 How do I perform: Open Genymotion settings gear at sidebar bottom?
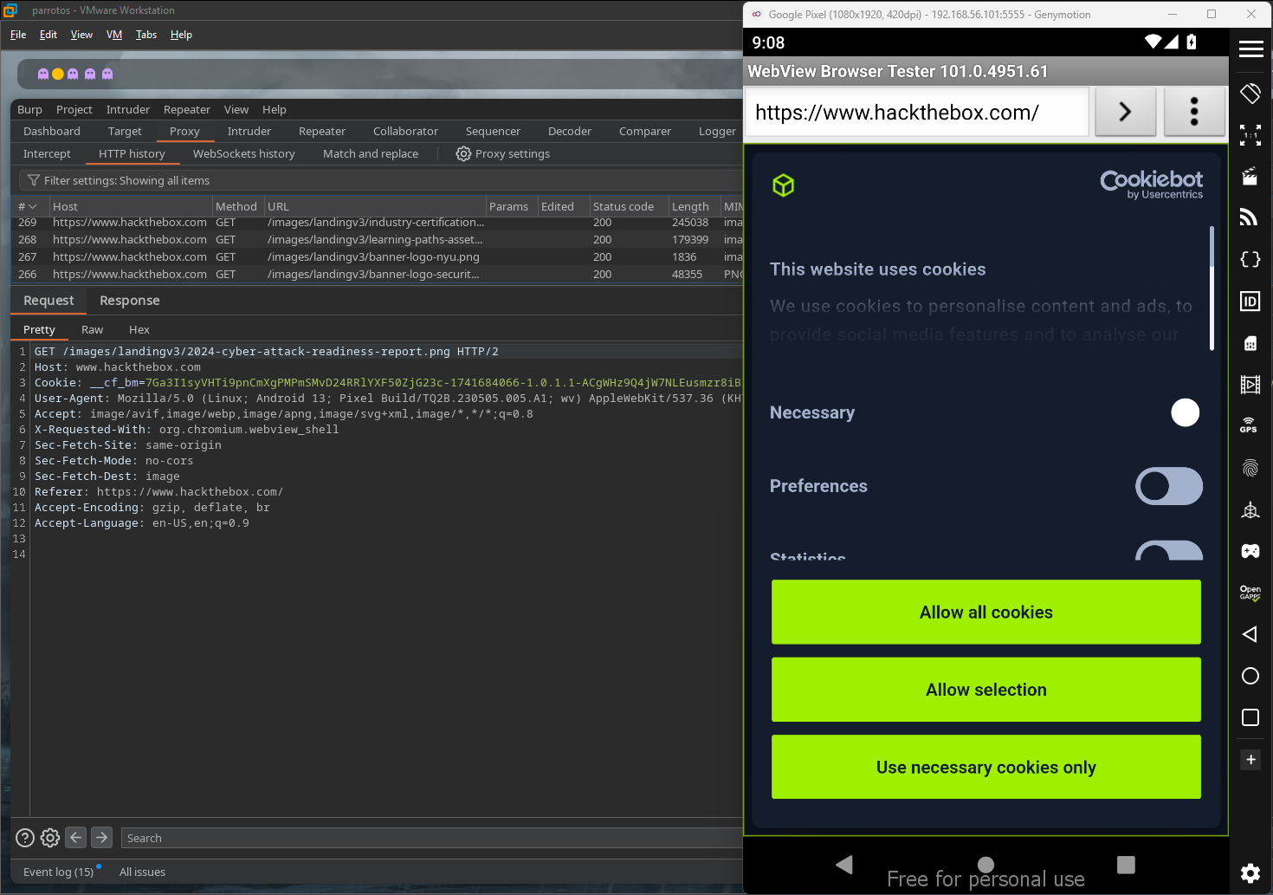coord(1250,873)
